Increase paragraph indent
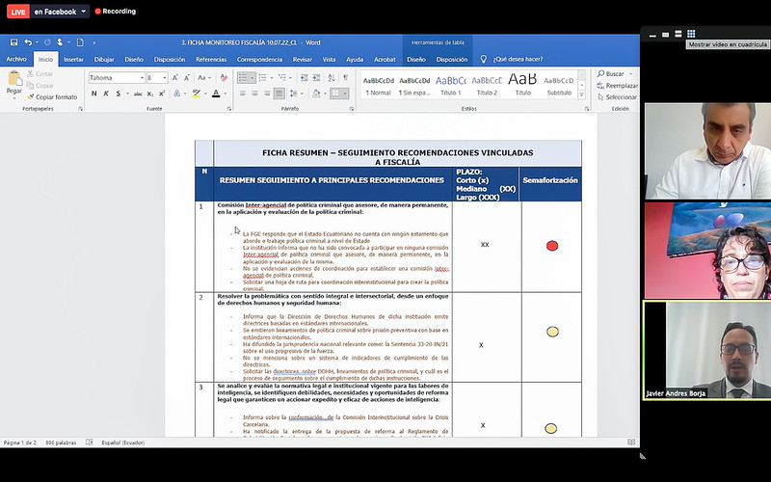The height and width of the screenshot is (482, 771). [x=316, y=78]
